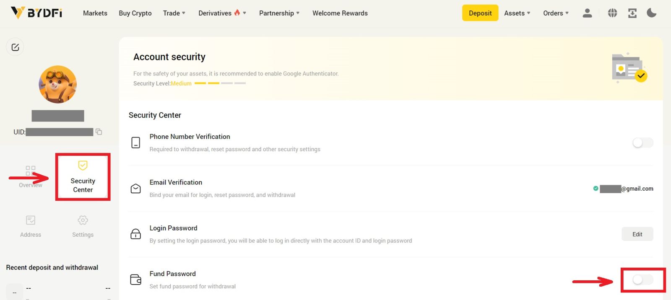Select Security Center tab
The image size is (671, 300).
pyautogui.click(x=83, y=177)
